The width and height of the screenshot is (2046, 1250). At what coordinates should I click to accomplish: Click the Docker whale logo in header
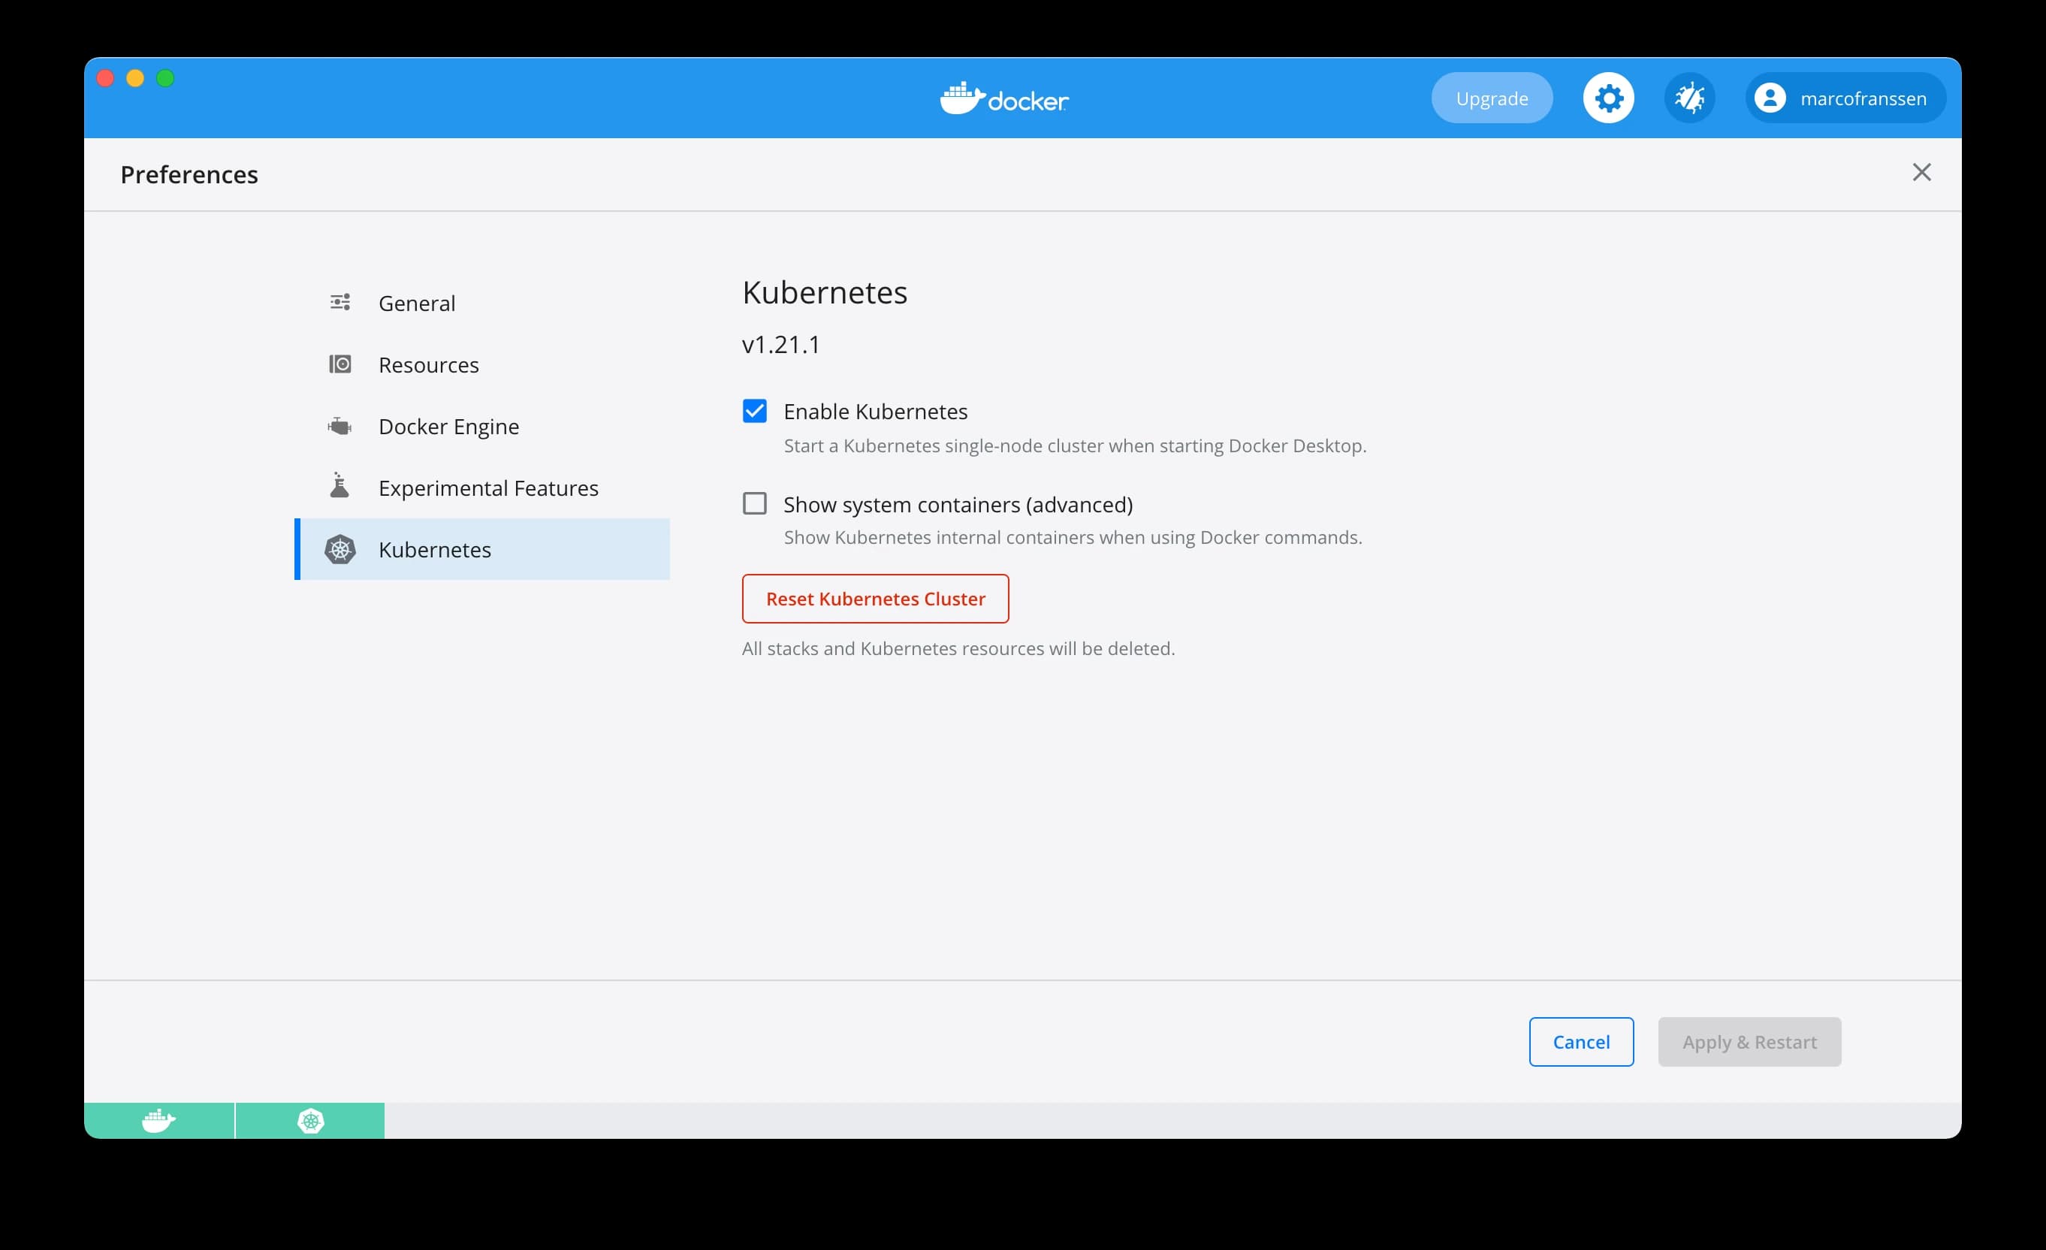[x=1004, y=98]
